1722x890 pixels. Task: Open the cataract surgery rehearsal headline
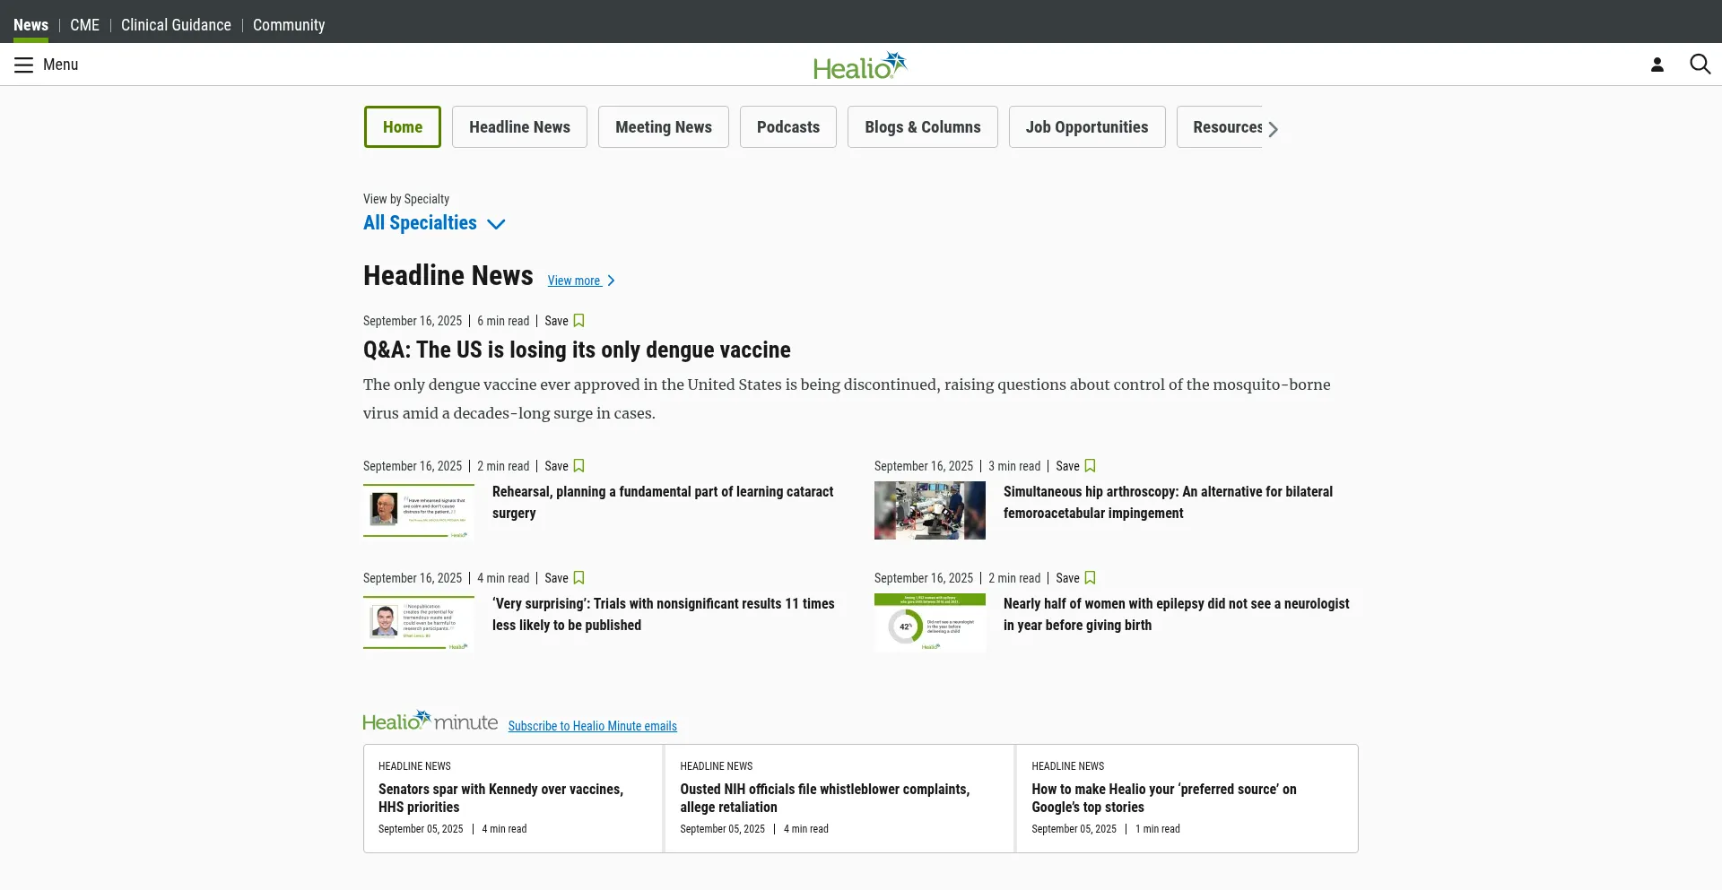point(663,502)
